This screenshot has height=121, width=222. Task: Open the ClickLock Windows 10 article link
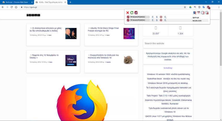tap(103, 56)
